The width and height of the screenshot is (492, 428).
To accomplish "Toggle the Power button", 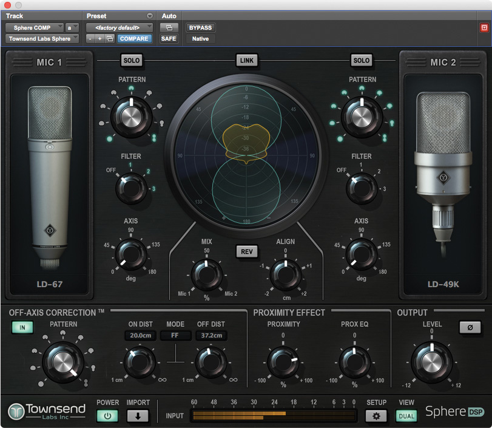I will point(107,416).
